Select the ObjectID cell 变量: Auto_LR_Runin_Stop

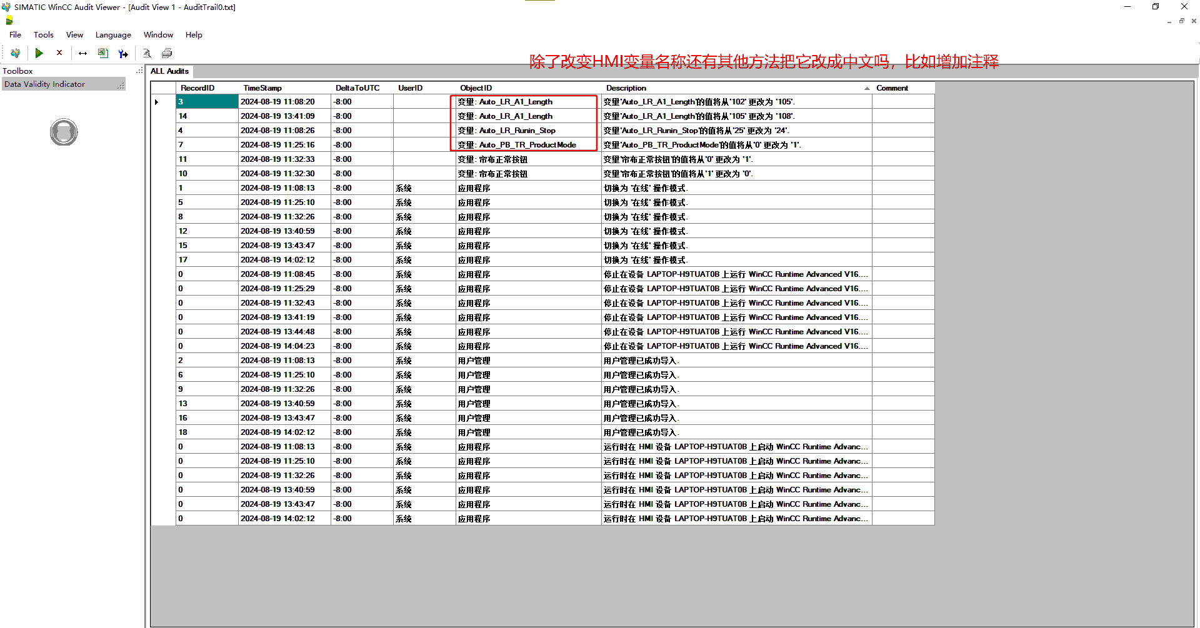[528, 131]
